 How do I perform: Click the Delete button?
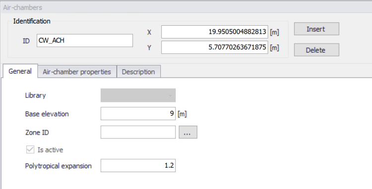(x=316, y=49)
